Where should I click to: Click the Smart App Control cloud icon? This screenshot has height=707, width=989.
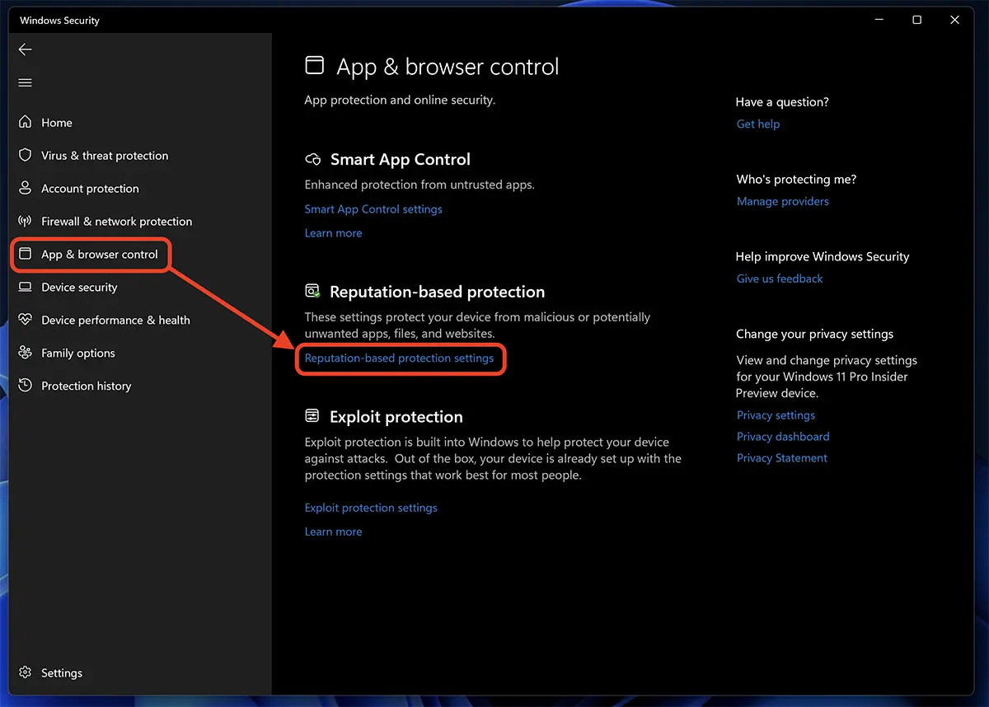(312, 159)
